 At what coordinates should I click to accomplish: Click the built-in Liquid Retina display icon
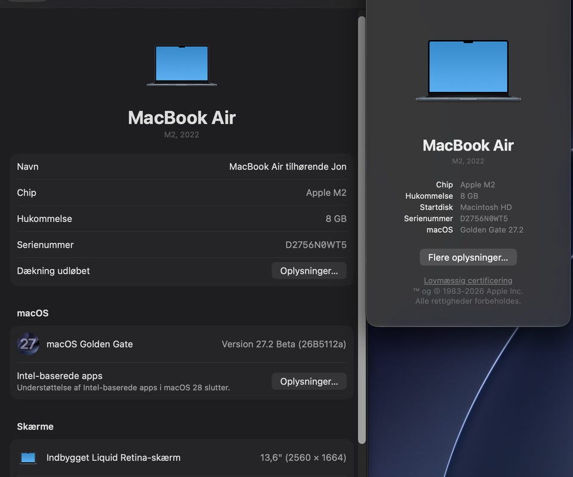coord(28,458)
